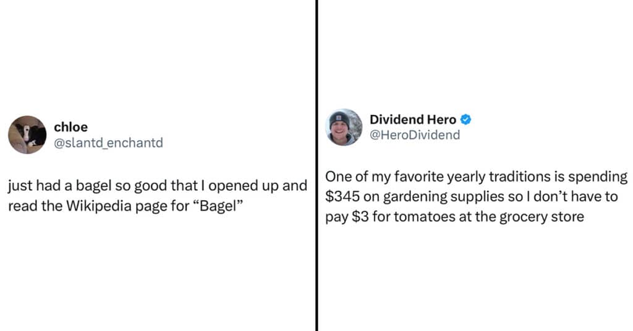This screenshot has width=633, height=331.
Task: Click the Dividend Hero display name
Action: [x=413, y=119]
